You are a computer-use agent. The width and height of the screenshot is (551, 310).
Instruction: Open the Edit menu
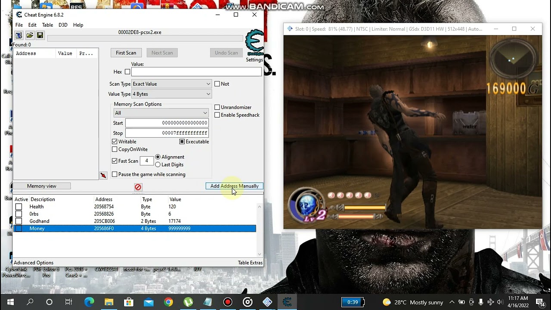pyautogui.click(x=32, y=25)
